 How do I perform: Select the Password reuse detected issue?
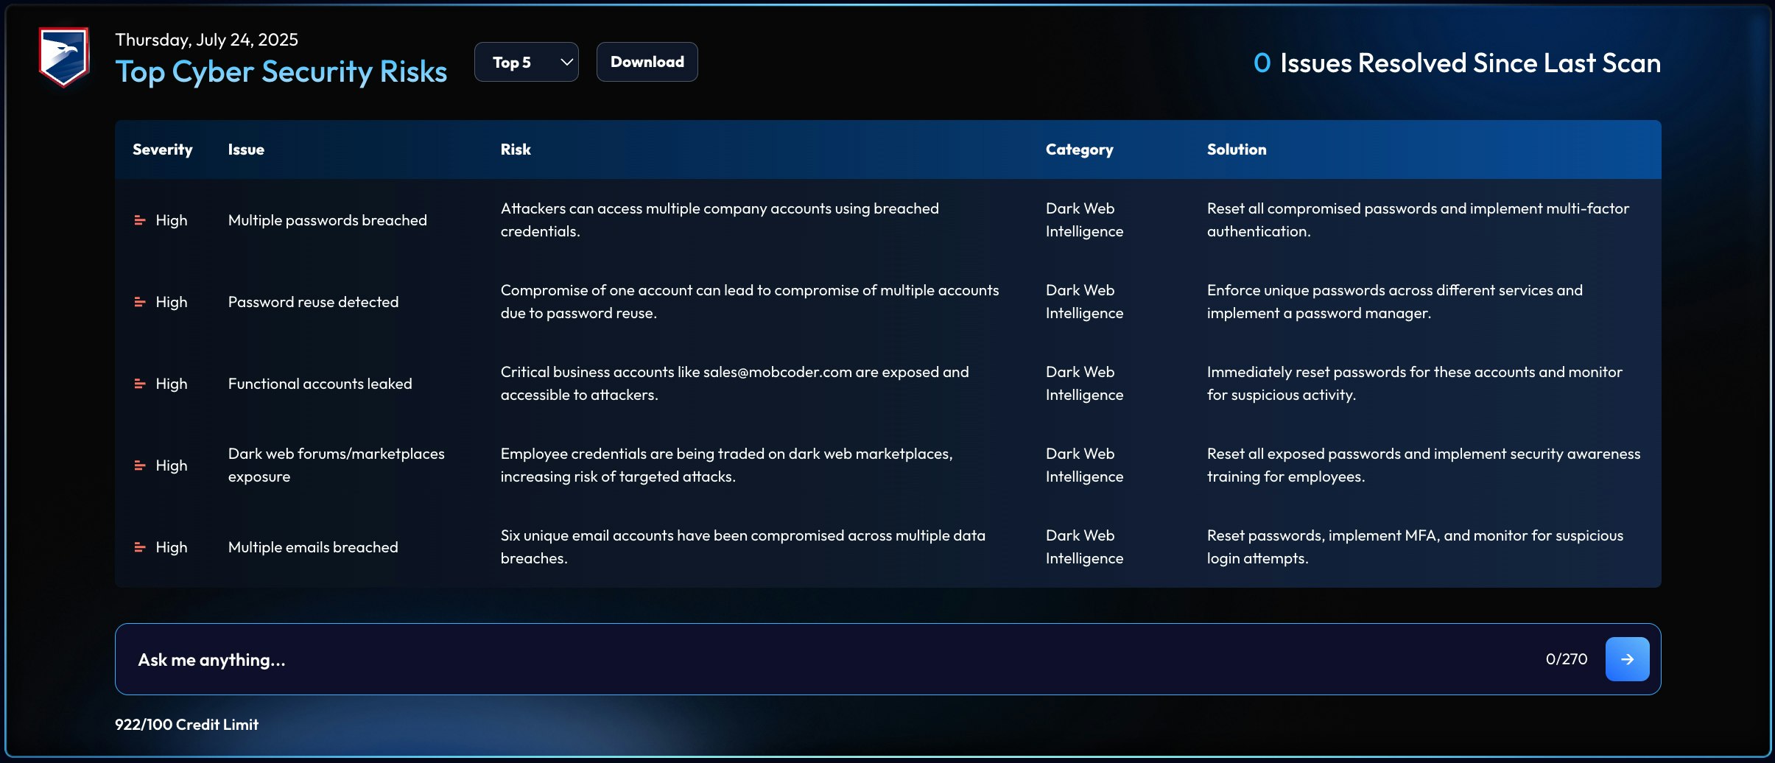(314, 302)
